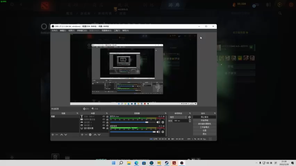Click the 启动虚拟摄像机 button
This screenshot has height=166, width=296.
coord(205,124)
